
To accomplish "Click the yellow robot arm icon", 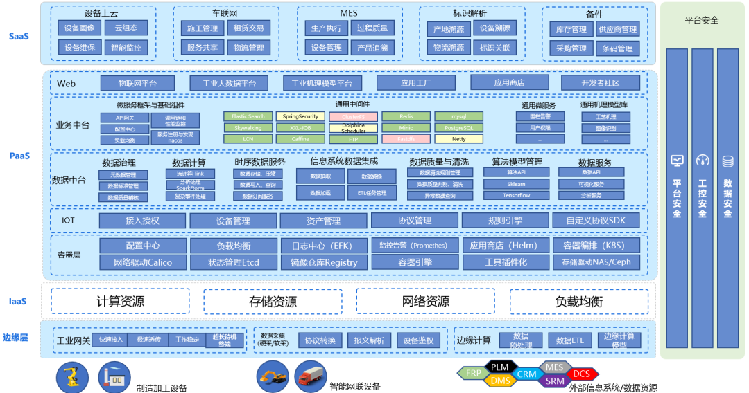I will (x=71, y=377).
